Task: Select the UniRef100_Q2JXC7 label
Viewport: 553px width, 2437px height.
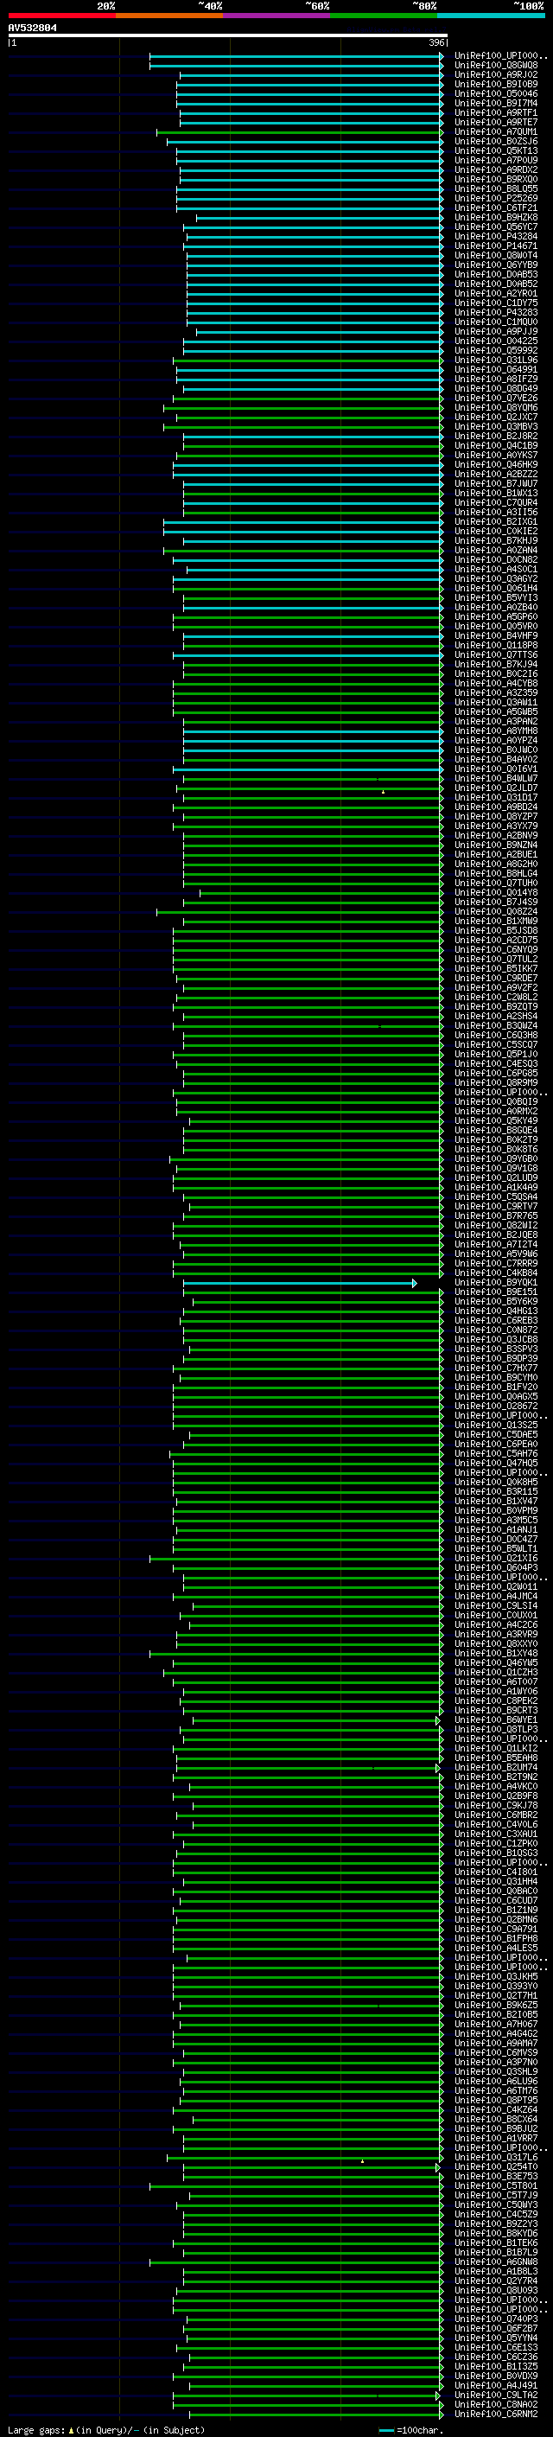Action: [495, 418]
